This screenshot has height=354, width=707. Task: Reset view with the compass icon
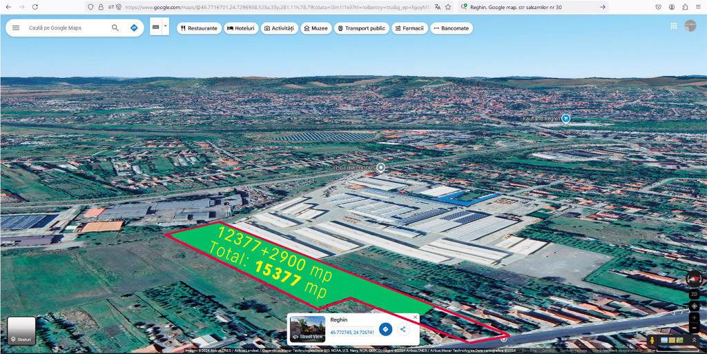coord(694,279)
